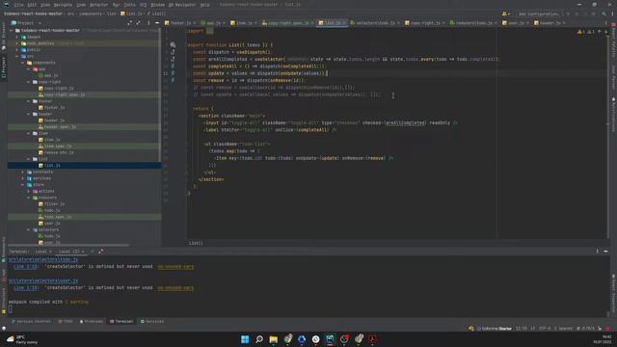Open Project panel options menu
Screen dimensions: 617x347
(148, 23)
